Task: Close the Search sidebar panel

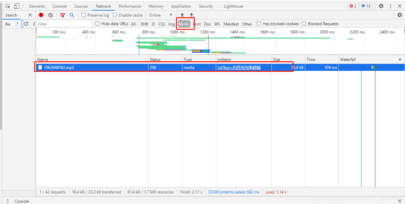Action: point(30,15)
